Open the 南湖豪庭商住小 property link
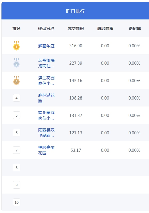 click(x=46, y=115)
